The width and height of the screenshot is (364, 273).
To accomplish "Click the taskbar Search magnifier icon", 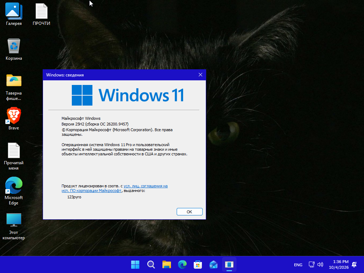I will tap(151, 264).
